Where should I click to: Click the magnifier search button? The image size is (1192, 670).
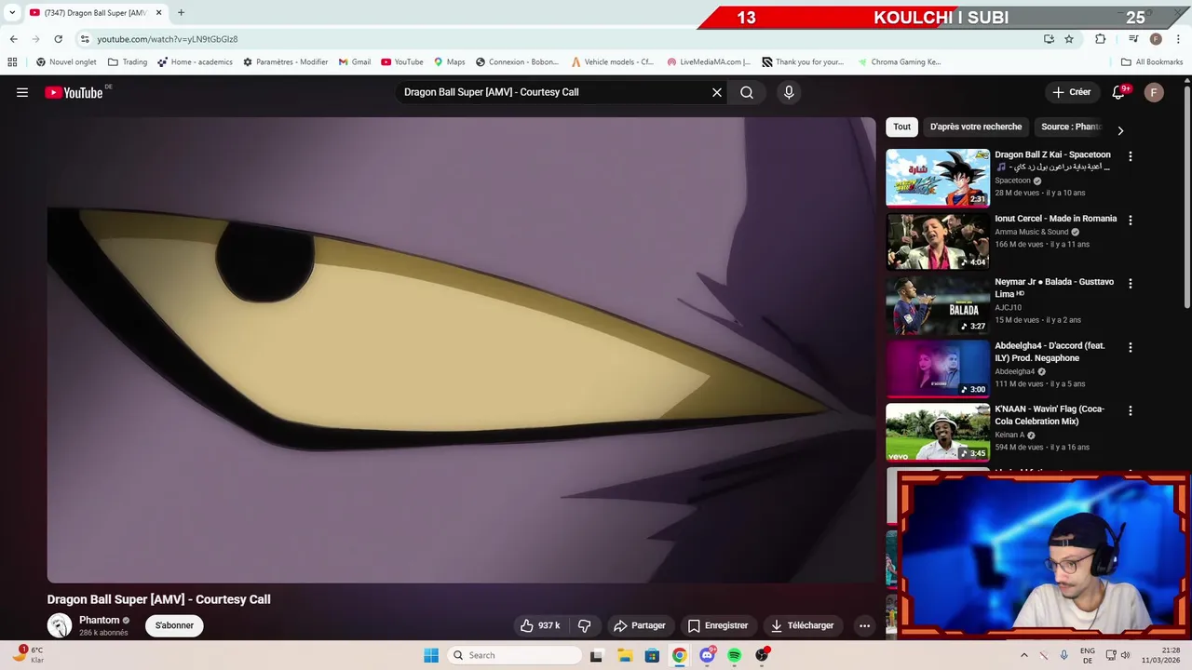click(747, 92)
